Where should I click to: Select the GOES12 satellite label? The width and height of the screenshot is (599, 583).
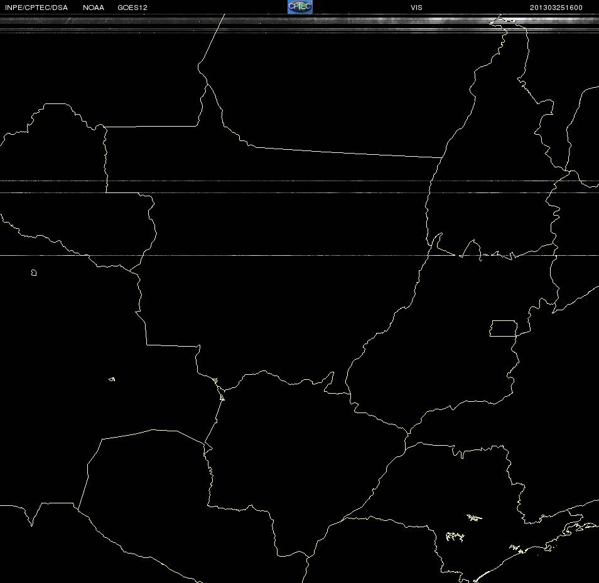point(132,8)
